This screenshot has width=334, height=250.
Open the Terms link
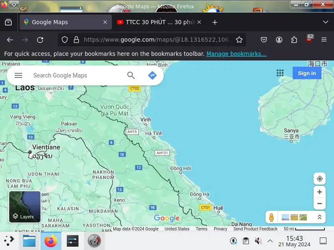(202, 229)
